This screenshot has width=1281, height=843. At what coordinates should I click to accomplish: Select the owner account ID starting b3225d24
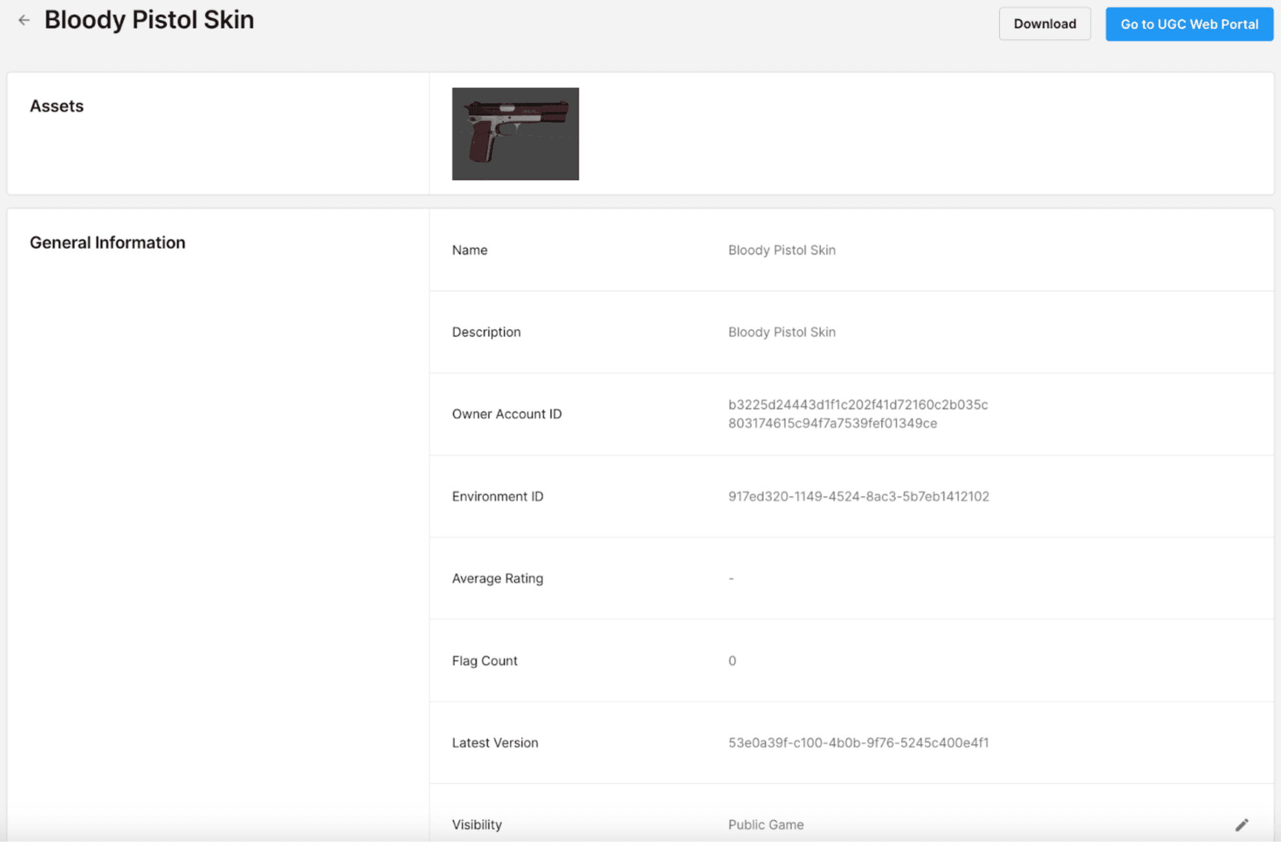(x=858, y=414)
